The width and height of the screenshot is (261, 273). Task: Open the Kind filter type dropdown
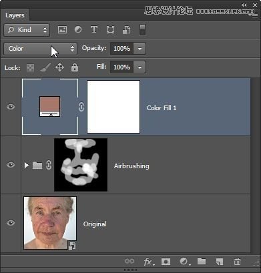[x=27, y=30]
